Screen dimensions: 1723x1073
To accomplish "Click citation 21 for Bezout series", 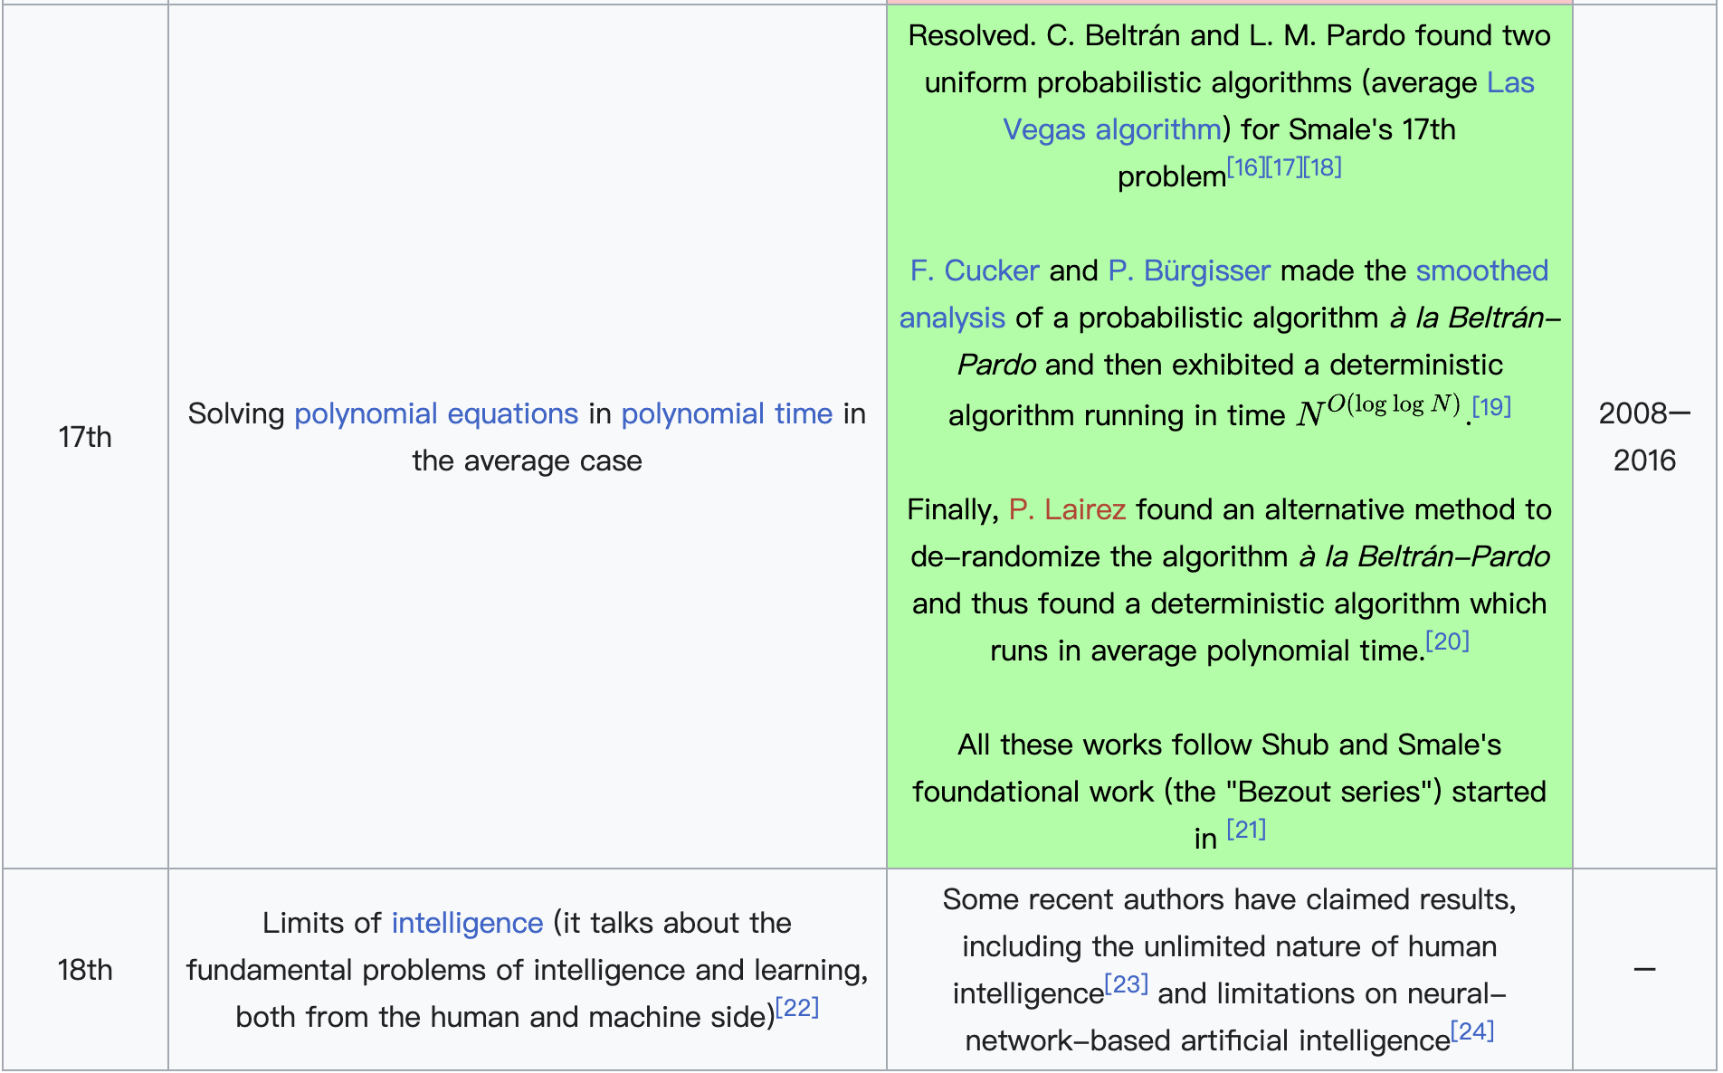I will [1246, 830].
